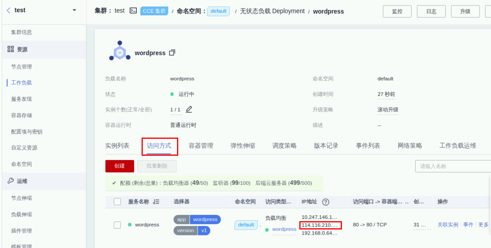491x248 pixels.
Task: Switch to the 容器管理 tab
Action: coord(201,146)
